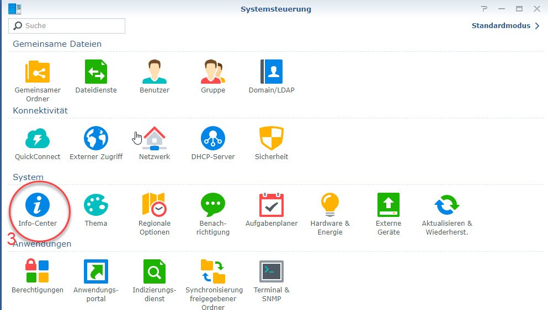The image size is (548, 310).
Task: Open Terminal & SNMP settings
Action: coord(272,272)
